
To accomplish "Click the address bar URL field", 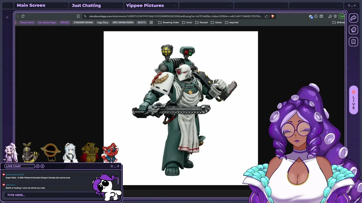I will click(175, 16).
